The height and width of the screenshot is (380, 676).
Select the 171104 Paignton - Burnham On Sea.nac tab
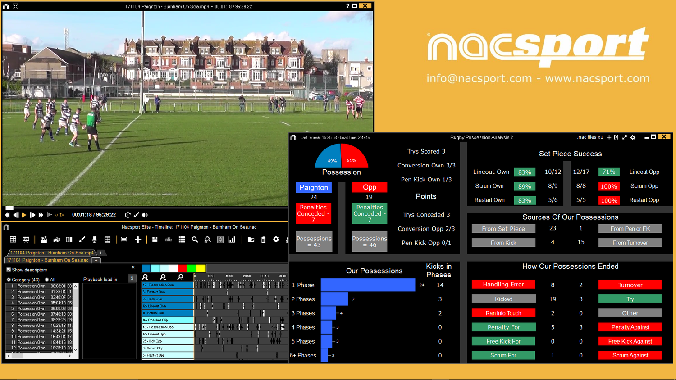tap(47, 260)
